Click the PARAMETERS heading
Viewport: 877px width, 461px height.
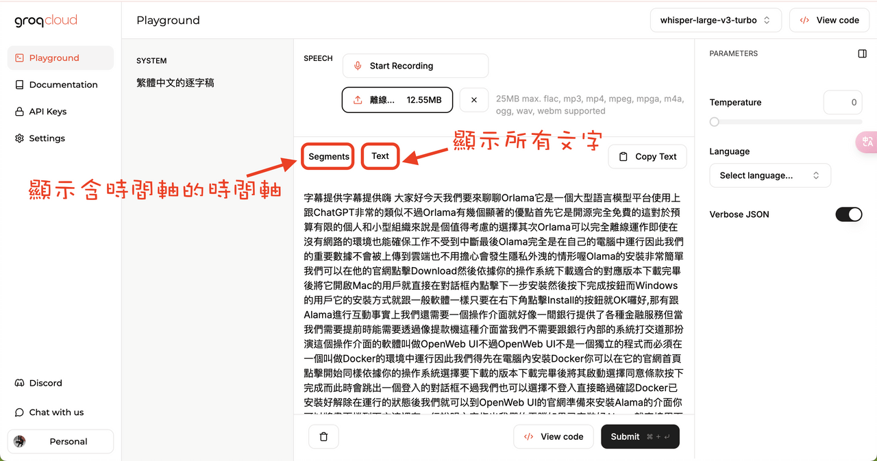click(734, 53)
